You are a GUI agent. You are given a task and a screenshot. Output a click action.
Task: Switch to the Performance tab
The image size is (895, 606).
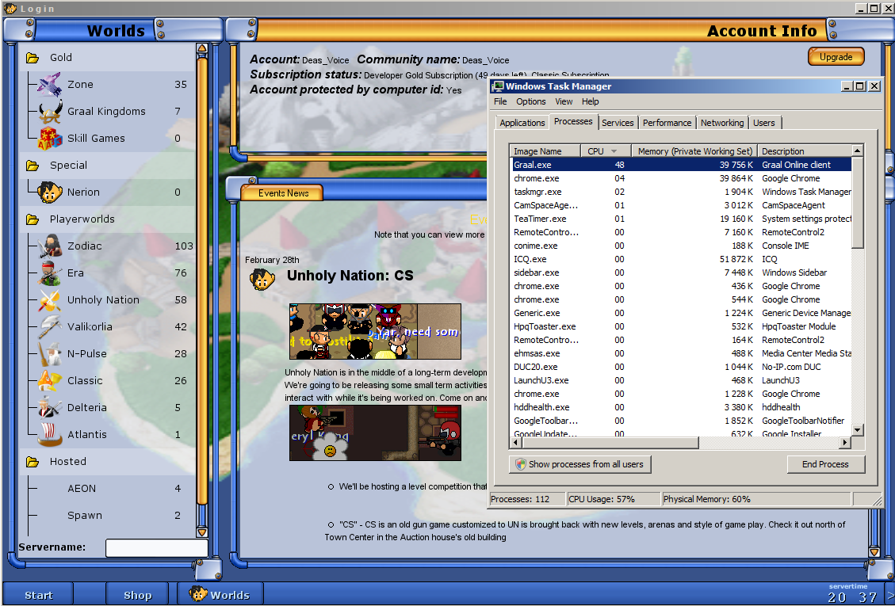tap(667, 123)
